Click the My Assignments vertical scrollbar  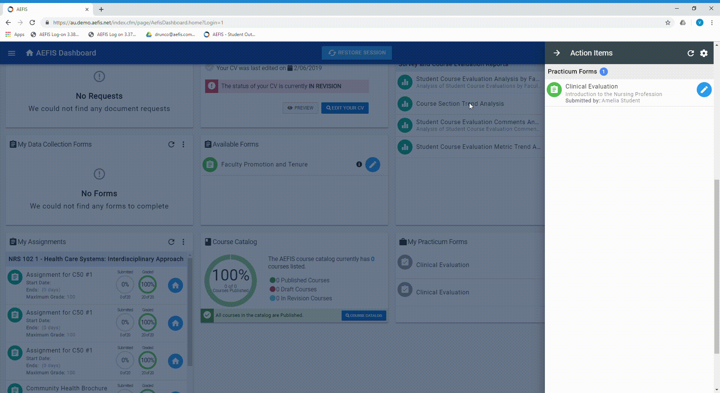(190, 311)
